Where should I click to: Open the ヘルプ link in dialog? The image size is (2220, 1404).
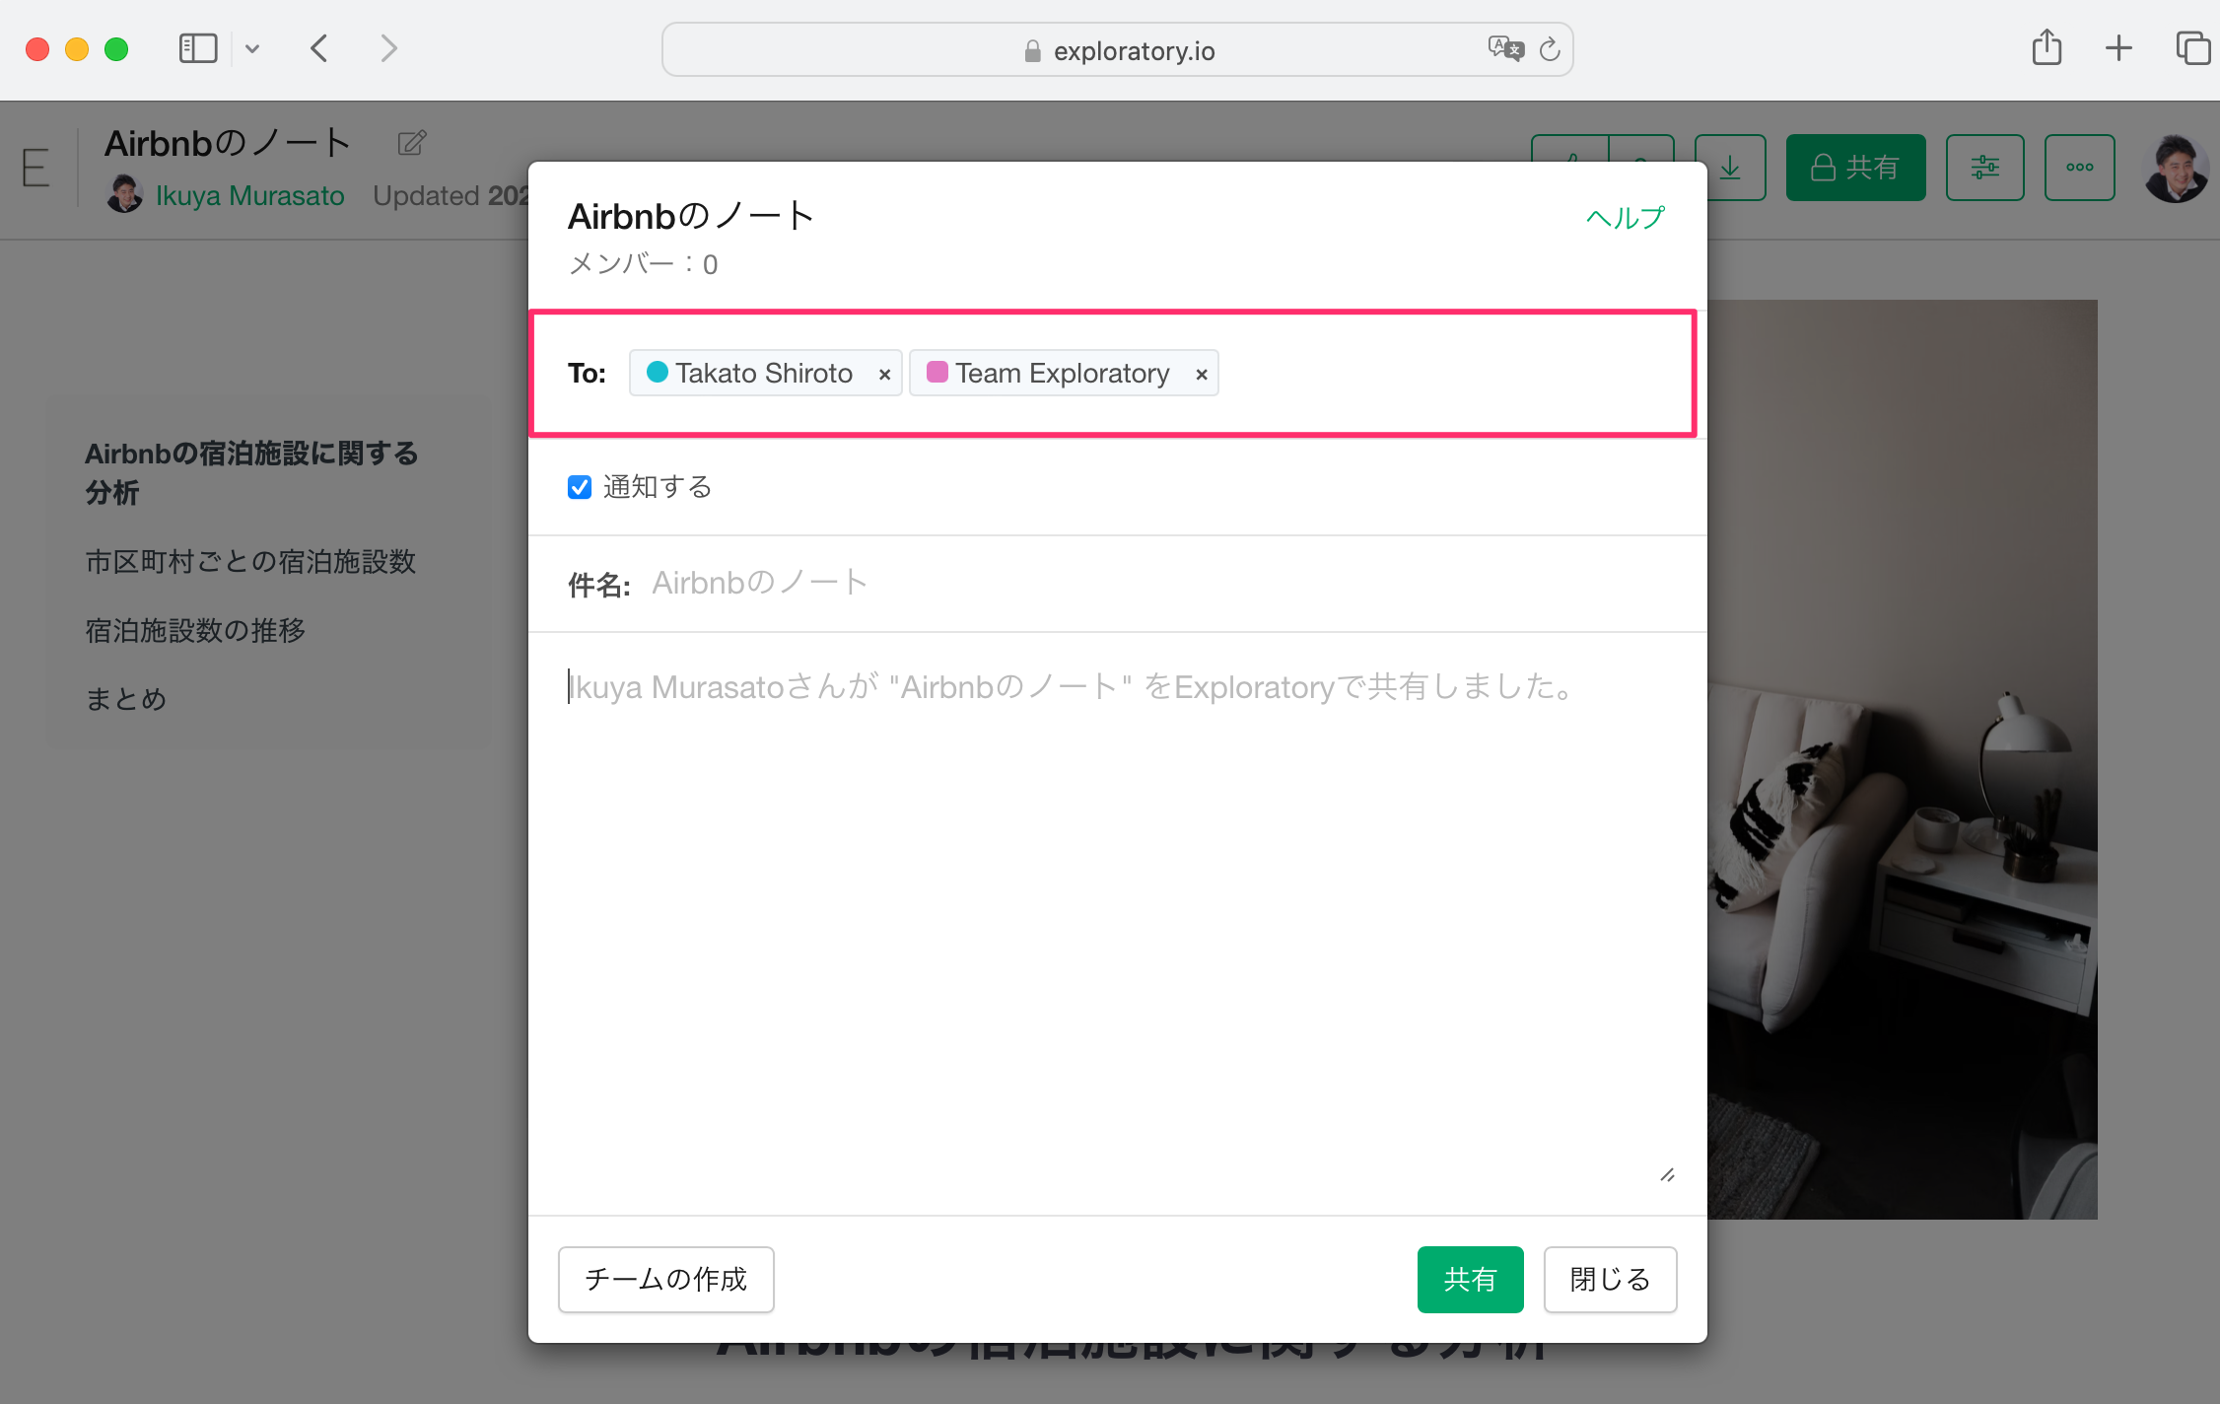click(1626, 217)
